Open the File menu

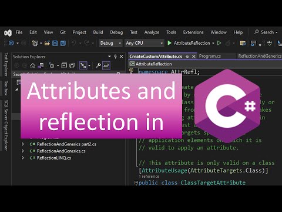[19, 32]
